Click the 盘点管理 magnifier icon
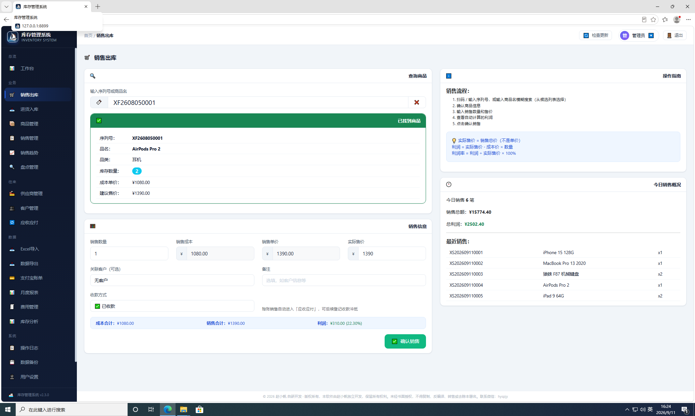The height and width of the screenshot is (416, 695). coord(12,167)
